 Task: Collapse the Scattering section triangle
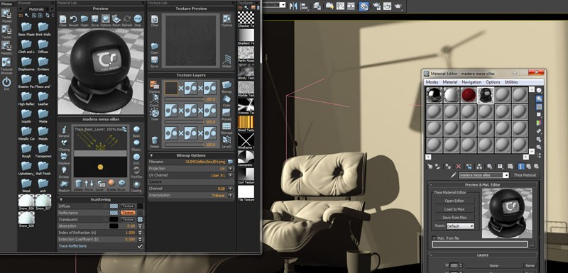point(61,199)
